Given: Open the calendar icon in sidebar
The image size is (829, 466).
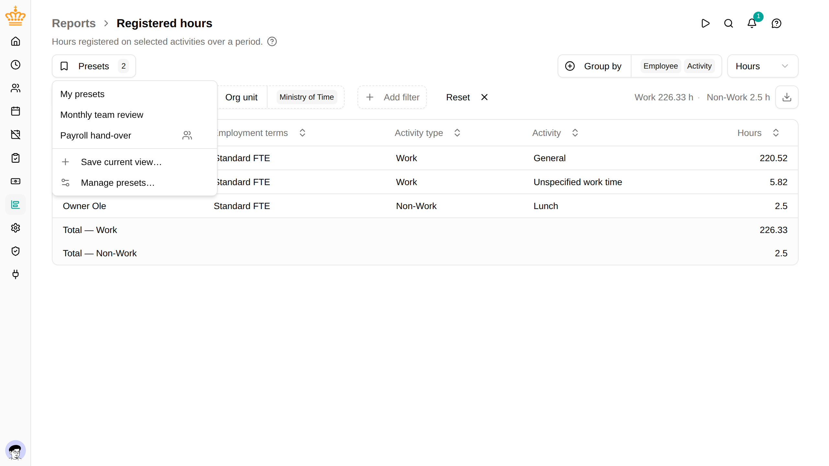Looking at the screenshot, I should coord(16,111).
